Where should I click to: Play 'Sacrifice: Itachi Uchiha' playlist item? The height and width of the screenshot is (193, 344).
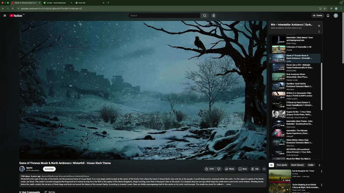pos(295,86)
